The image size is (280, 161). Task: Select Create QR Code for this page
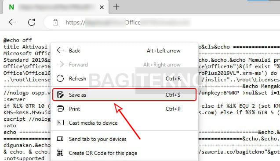pyautogui.click(x=124, y=153)
